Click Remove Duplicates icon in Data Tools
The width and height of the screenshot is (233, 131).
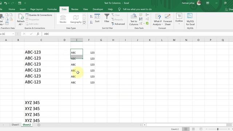[141, 19]
